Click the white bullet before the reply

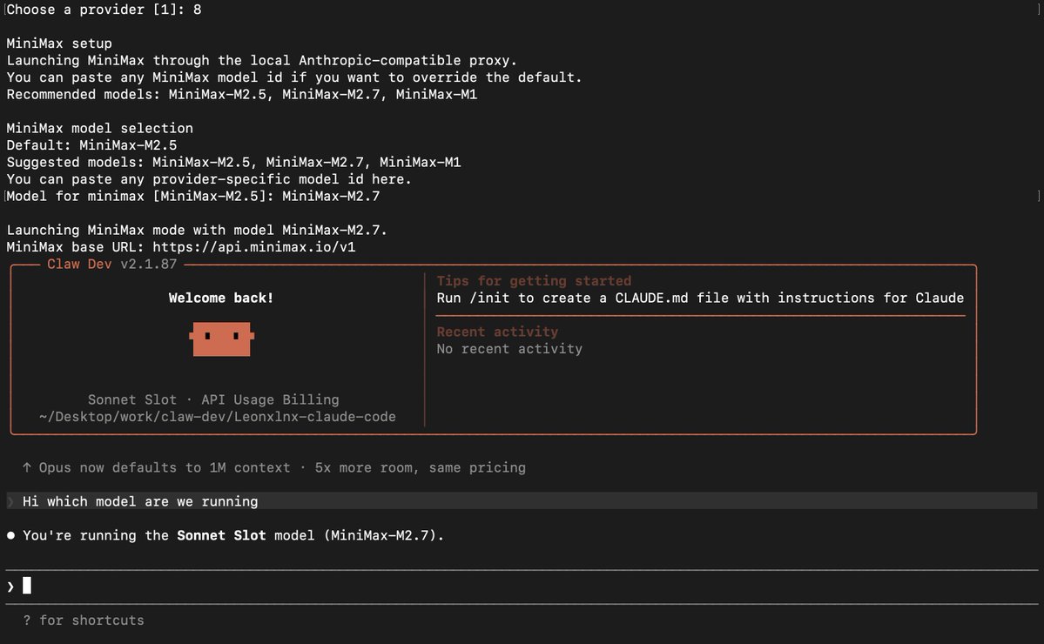click(10, 535)
